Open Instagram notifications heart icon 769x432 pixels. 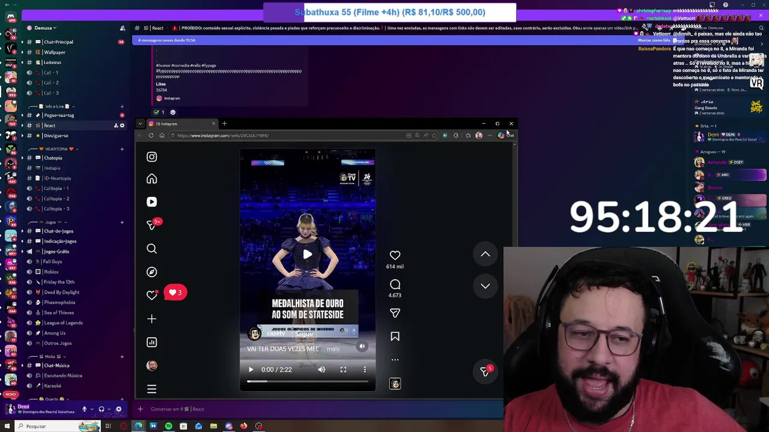click(x=151, y=295)
